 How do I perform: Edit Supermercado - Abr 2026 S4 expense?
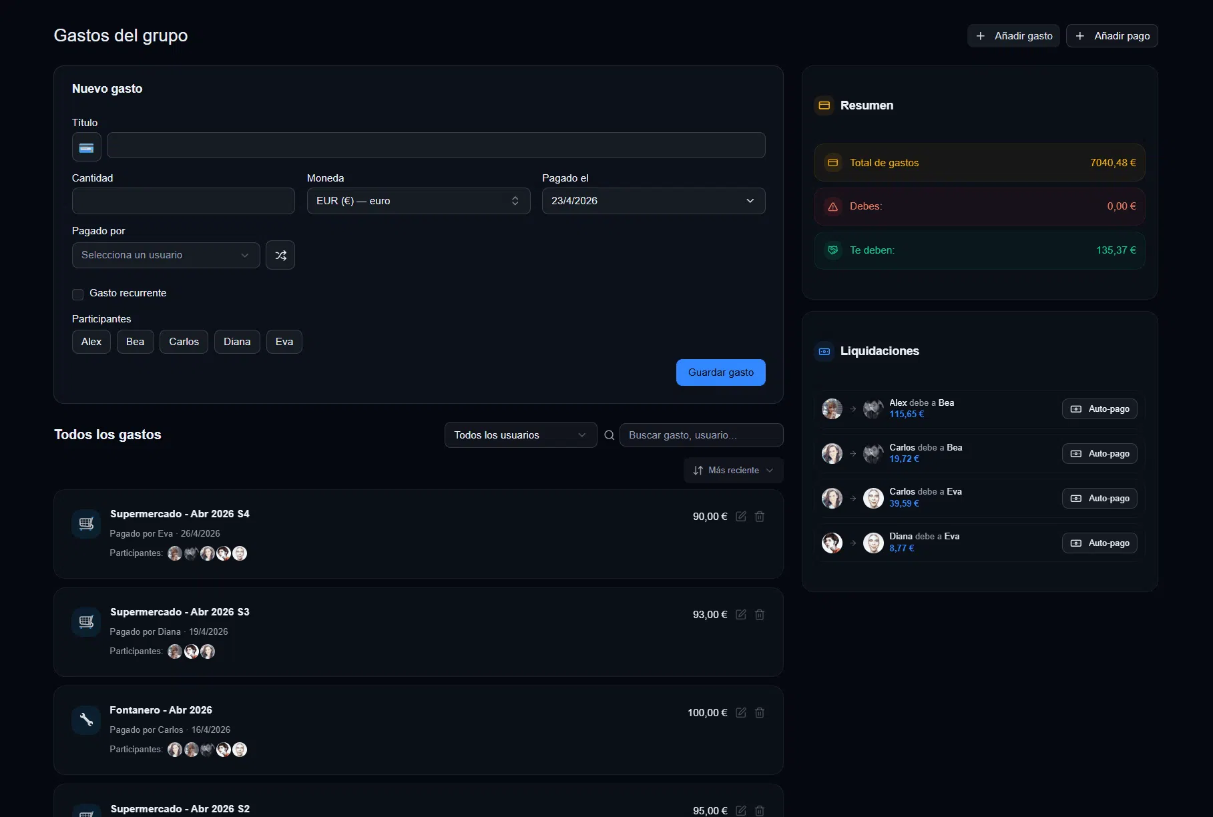[x=741, y=517]
